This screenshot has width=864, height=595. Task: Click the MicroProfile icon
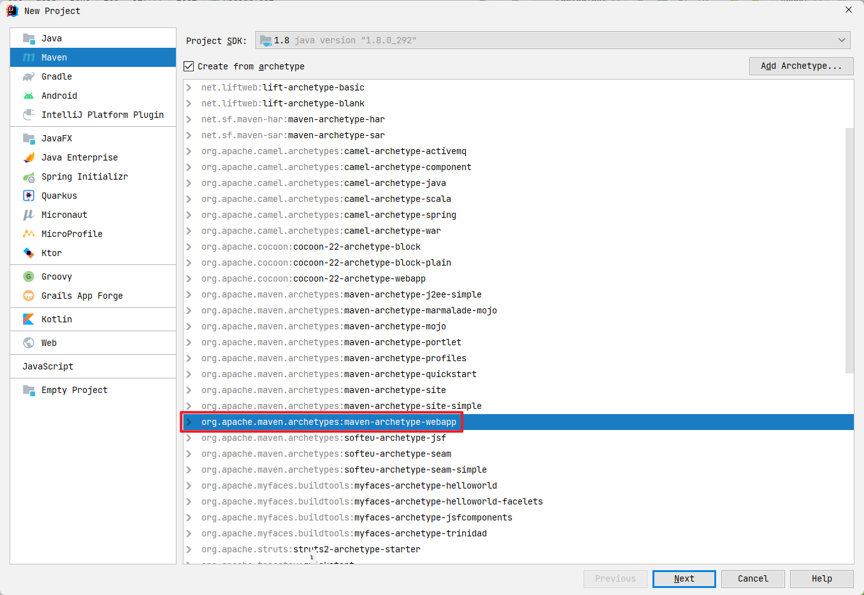[x=29, y=234]
